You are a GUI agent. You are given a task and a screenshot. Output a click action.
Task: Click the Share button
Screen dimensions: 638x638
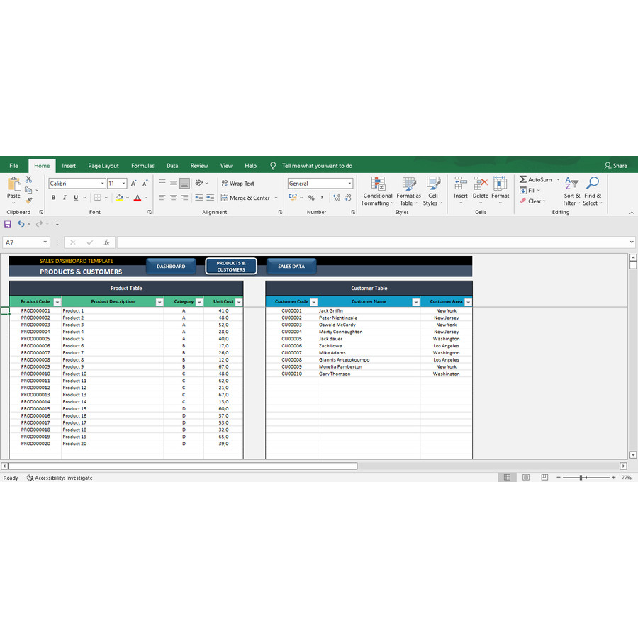[x=615, y=166]
